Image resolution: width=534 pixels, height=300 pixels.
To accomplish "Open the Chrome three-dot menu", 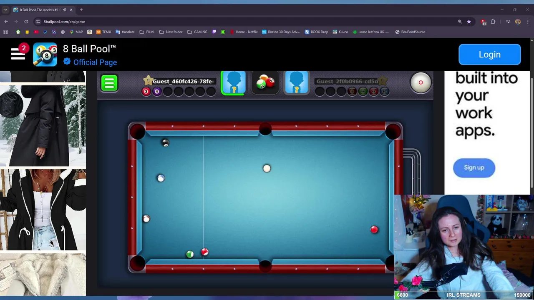I will [528, 22].
